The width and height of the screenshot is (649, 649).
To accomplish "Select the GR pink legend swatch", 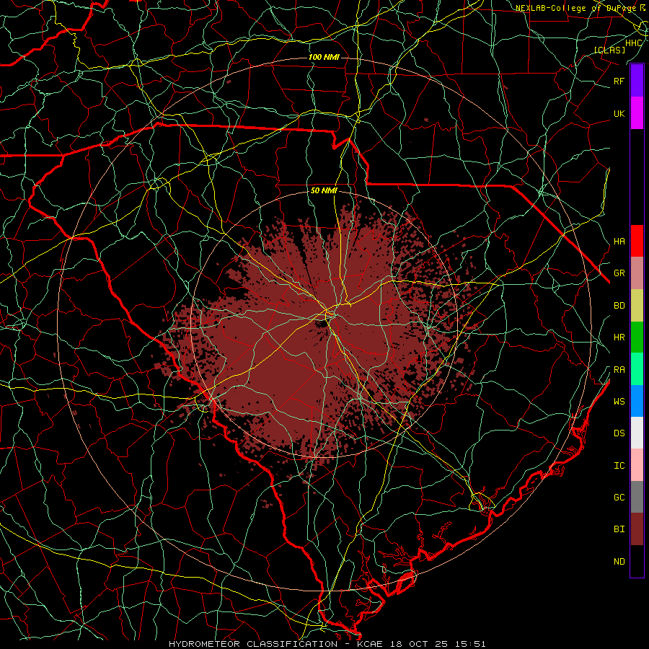I will [x=637, y=273].
